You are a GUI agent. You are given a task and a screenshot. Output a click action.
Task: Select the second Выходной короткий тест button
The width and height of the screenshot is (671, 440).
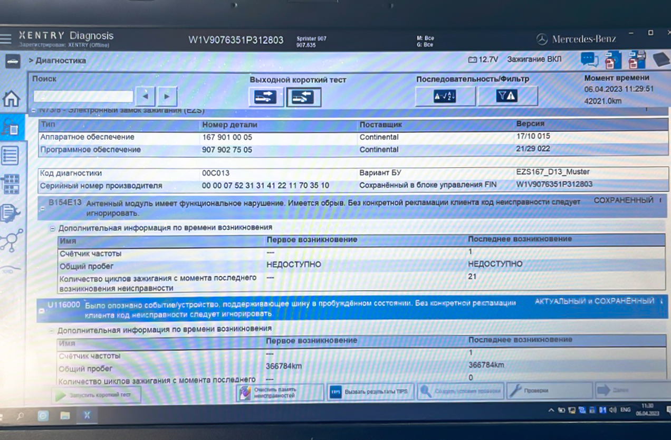click(x=303, y=97)
